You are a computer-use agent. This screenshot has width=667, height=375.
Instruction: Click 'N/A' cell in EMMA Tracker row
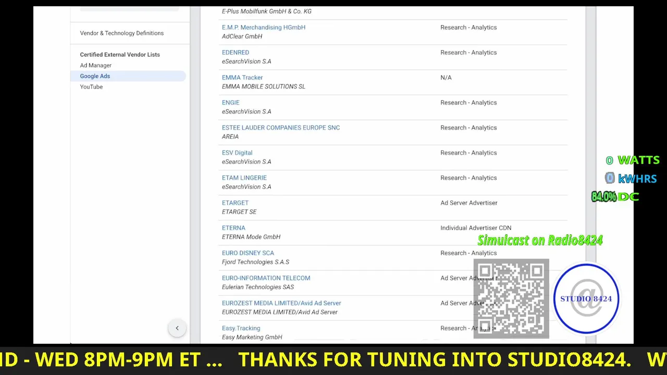(x=446, y=78)
